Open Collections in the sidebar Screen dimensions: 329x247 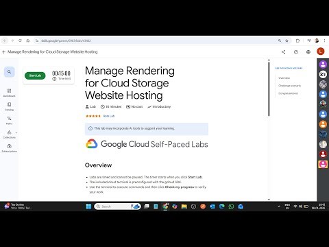(9, 134)
